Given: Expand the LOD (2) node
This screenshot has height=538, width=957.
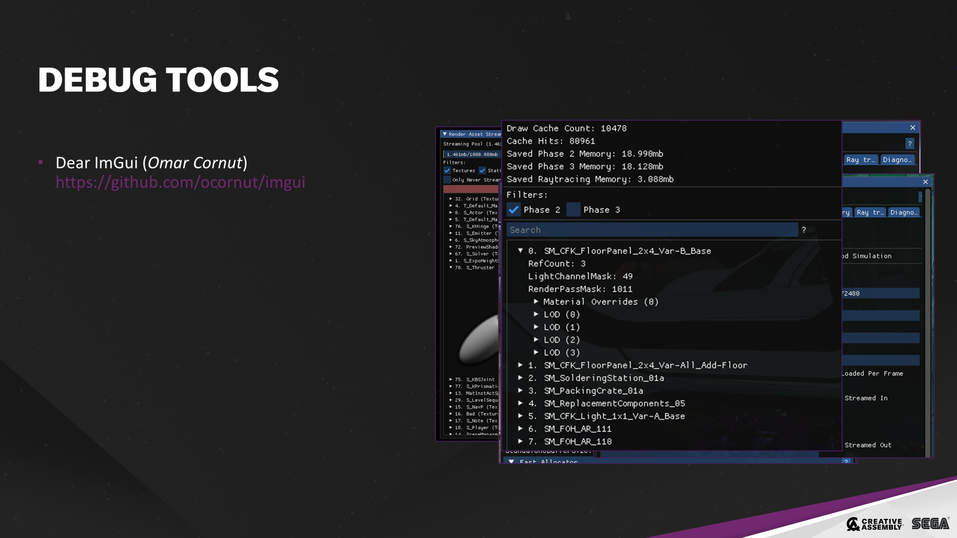Looking at the screenshot, I should click(536, 340).
